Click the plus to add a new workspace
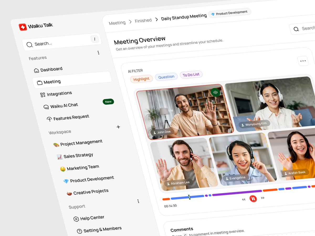 click(x=118, y=127)
